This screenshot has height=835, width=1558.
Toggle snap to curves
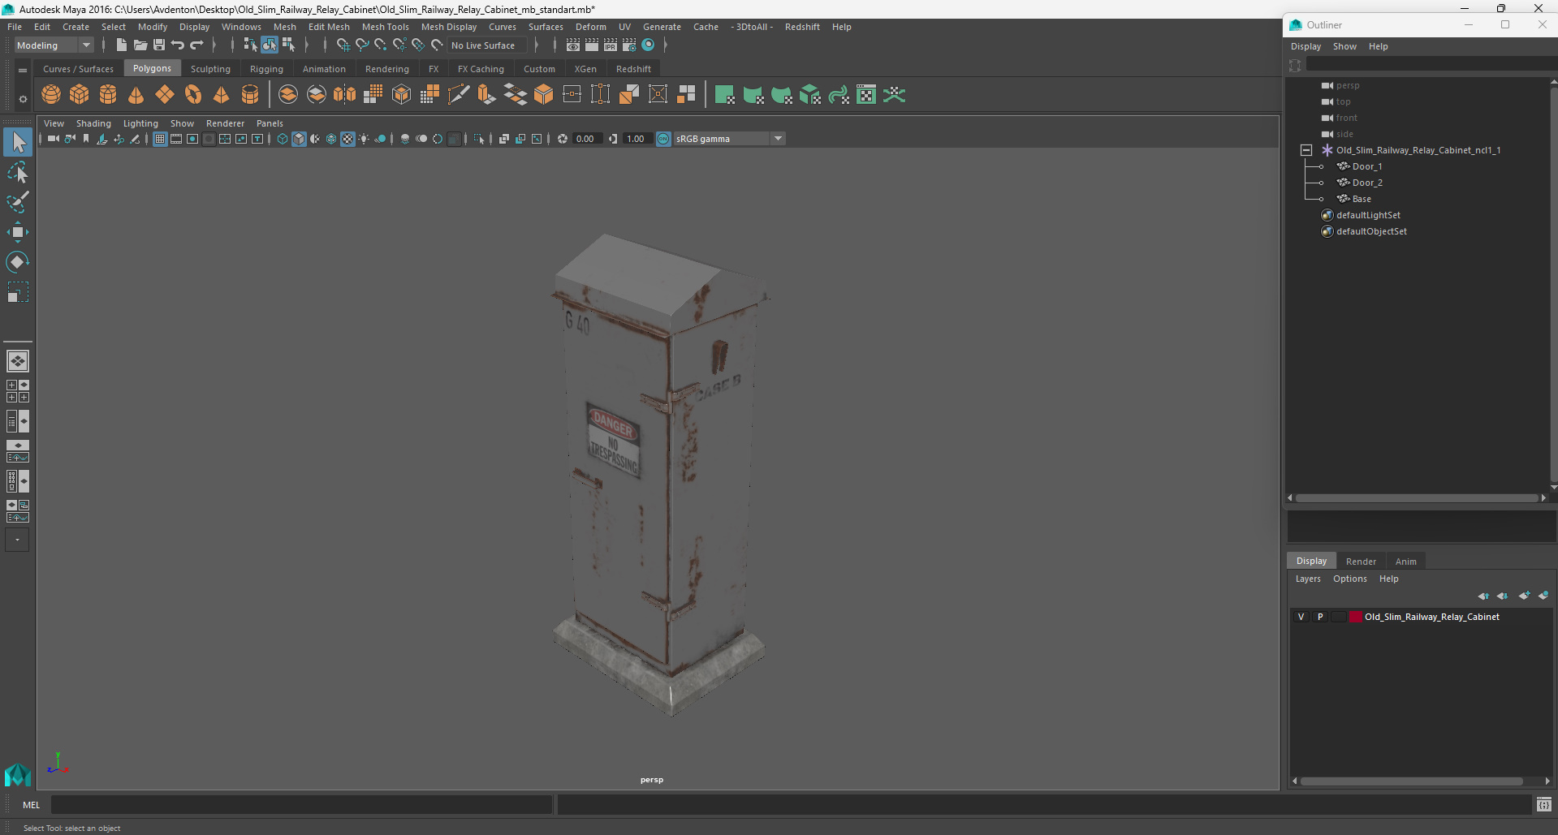tap(362, 45)
